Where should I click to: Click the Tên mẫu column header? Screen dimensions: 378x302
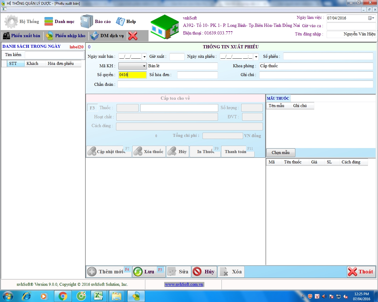pyautogui.click(x=279, y=106)
